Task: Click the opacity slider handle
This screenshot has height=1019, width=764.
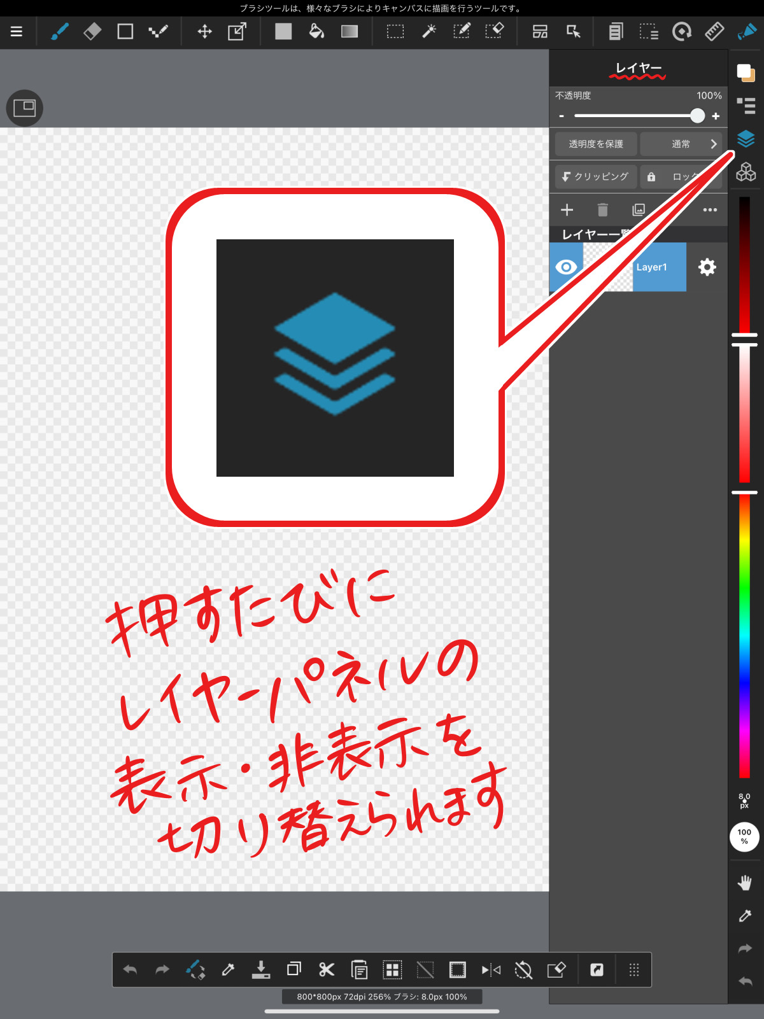Action: point(697,116)
